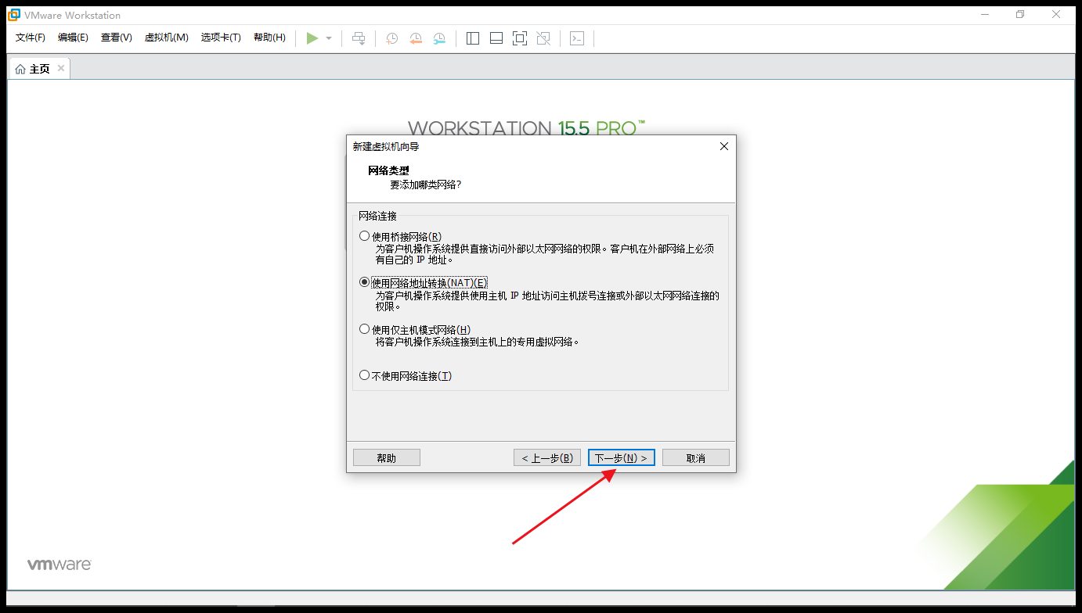Close the 新建虚拟机向导 dialog
The height and width of the screenshot is (613, 1082).
[724, 146]
